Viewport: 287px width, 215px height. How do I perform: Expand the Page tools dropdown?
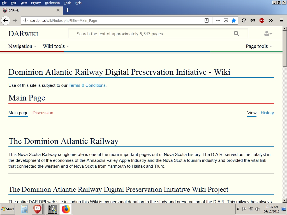click(x=259, y=46)
